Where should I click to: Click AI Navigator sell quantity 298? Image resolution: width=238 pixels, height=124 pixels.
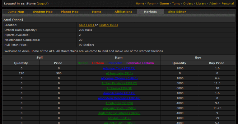pos(21,73)
